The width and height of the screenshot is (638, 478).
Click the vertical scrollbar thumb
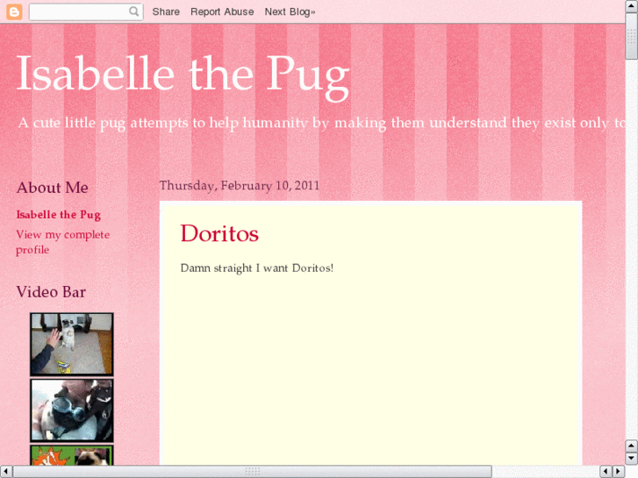[x=632, y=36]
